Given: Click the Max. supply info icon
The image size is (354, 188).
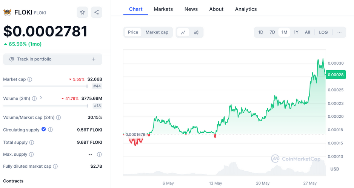Looking at the screenshot, I should pos(31,155).
